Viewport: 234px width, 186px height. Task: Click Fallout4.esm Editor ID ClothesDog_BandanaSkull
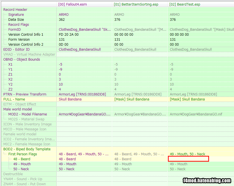tap(80, 49)
